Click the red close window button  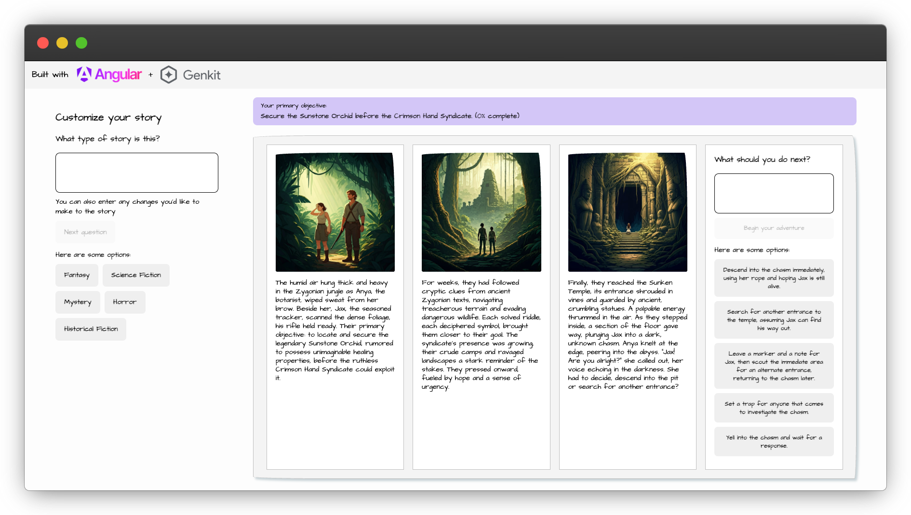(43, 43)
